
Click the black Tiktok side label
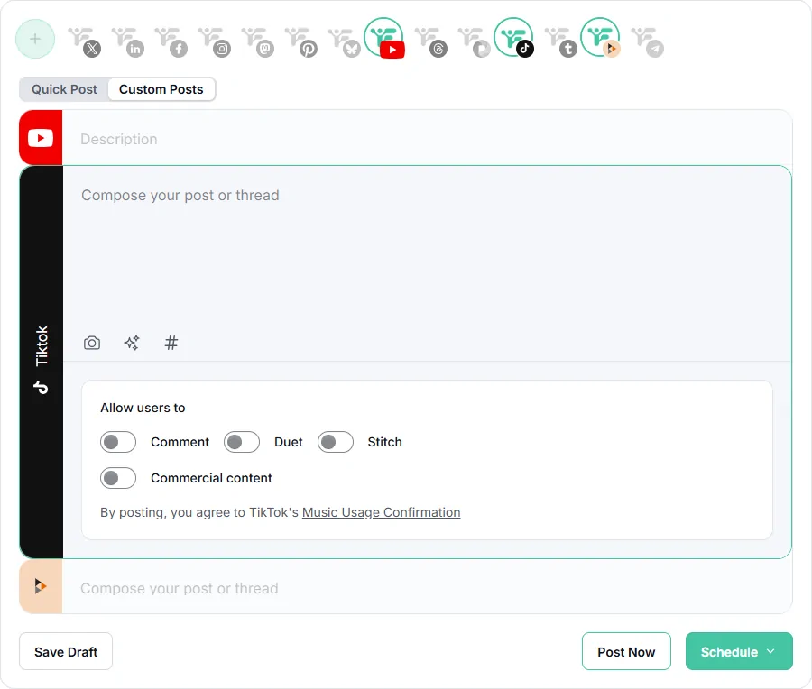click(42, 362)
